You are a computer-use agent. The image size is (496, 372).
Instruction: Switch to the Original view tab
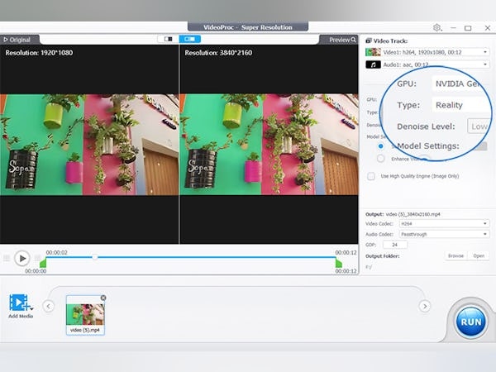click(x=17, y=40)
